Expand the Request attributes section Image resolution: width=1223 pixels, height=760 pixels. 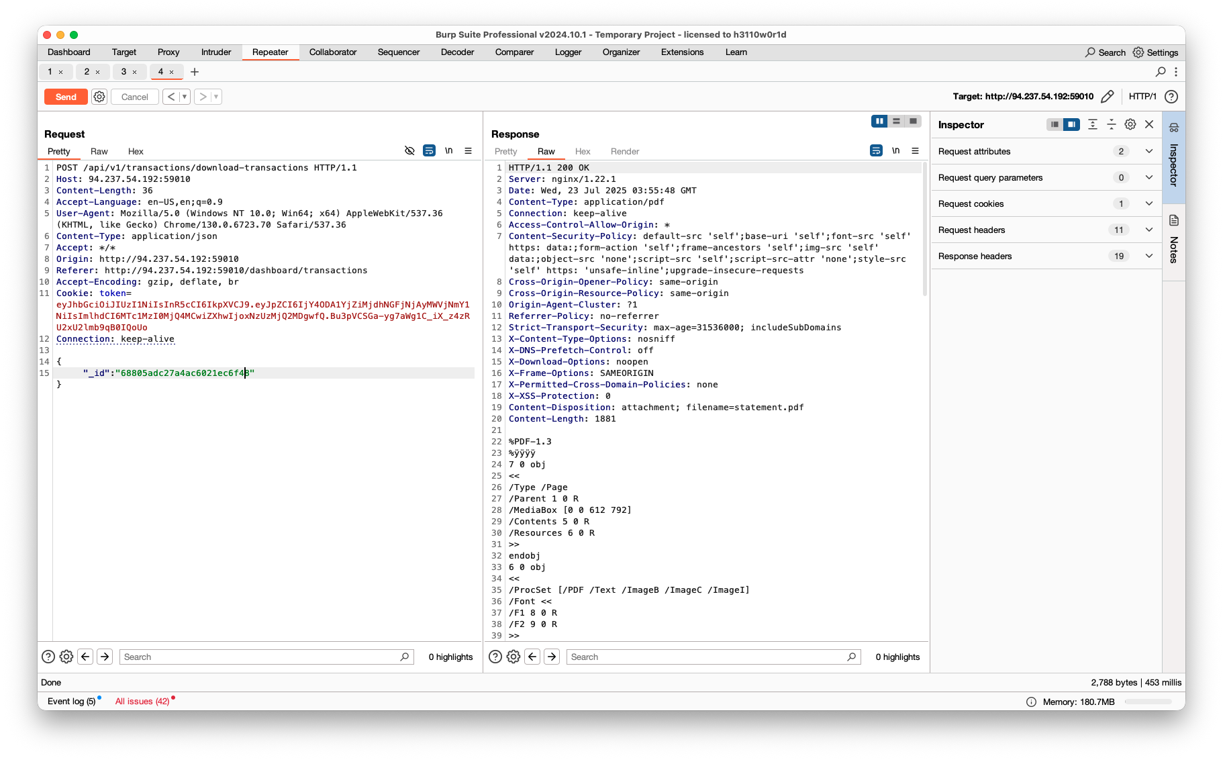1148,151
